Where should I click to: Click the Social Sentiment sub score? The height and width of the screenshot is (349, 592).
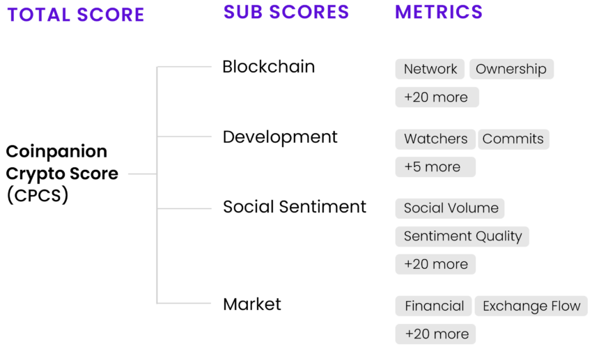click(295, 207)
